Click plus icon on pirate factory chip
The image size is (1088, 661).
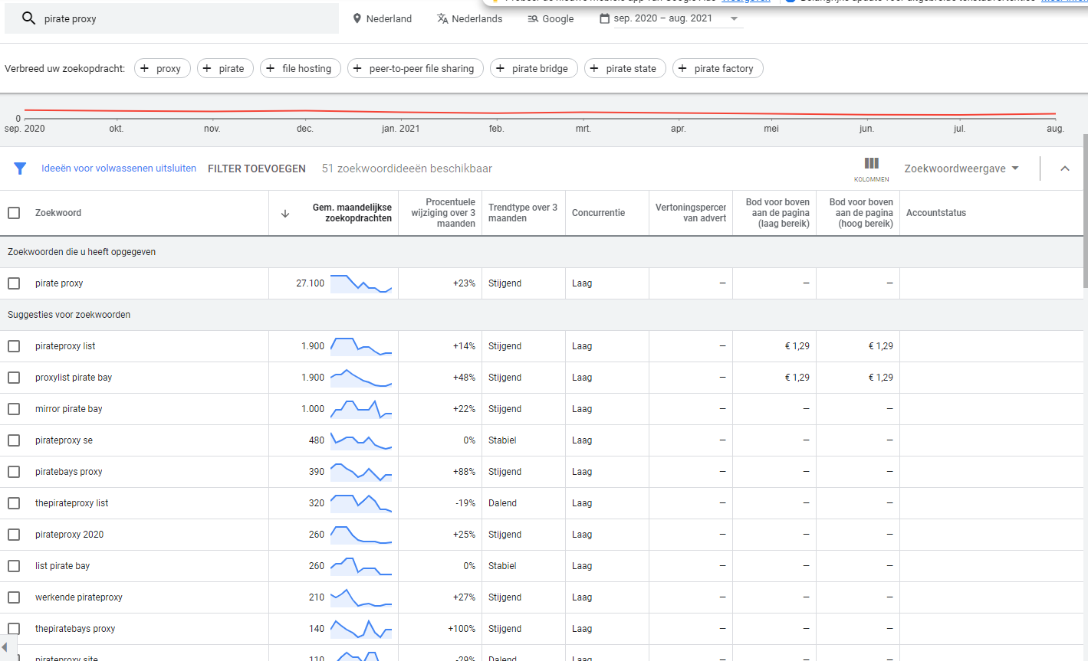pyautogui.click(x=682, y=68)
